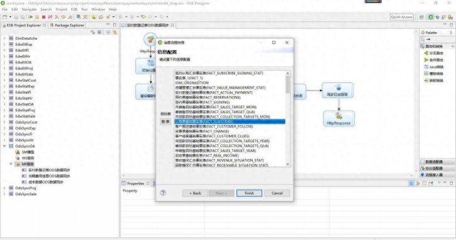The image size is (456, 240).
Task: Switch to the ESB Project Explorer tab
Action: click(24, 25)
